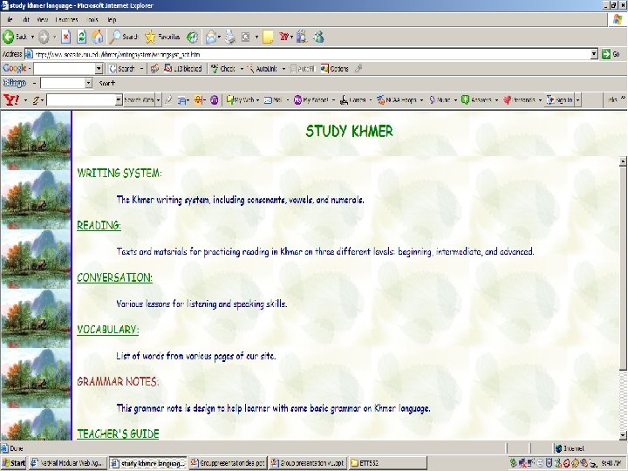The height and width of the screenshot is (471, 628).
Task: Print the page using the printer icon
Action: tap(230, 38)
